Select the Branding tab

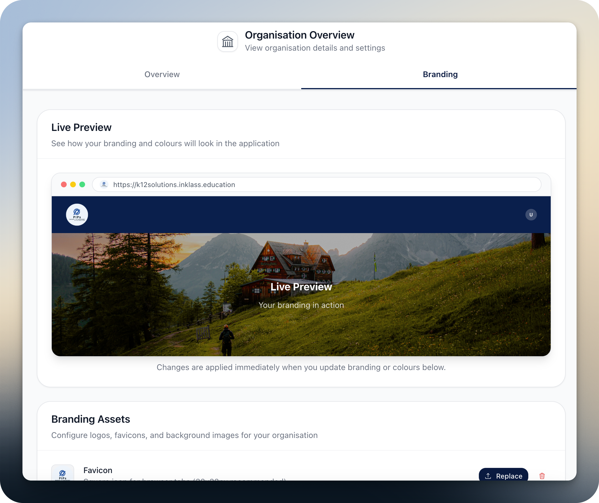click(x=440, y=75)
